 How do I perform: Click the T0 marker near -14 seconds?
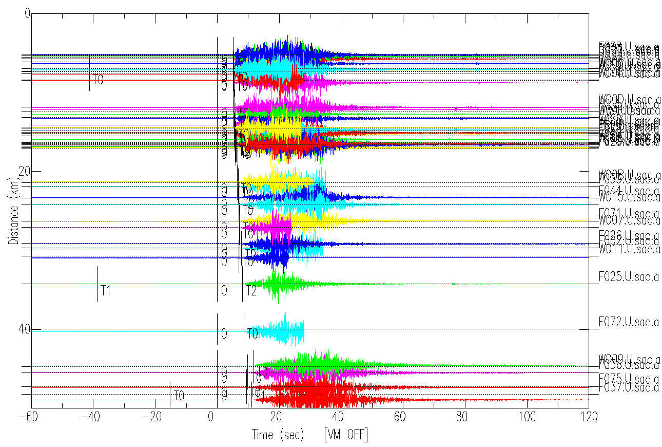pos(179,396)
